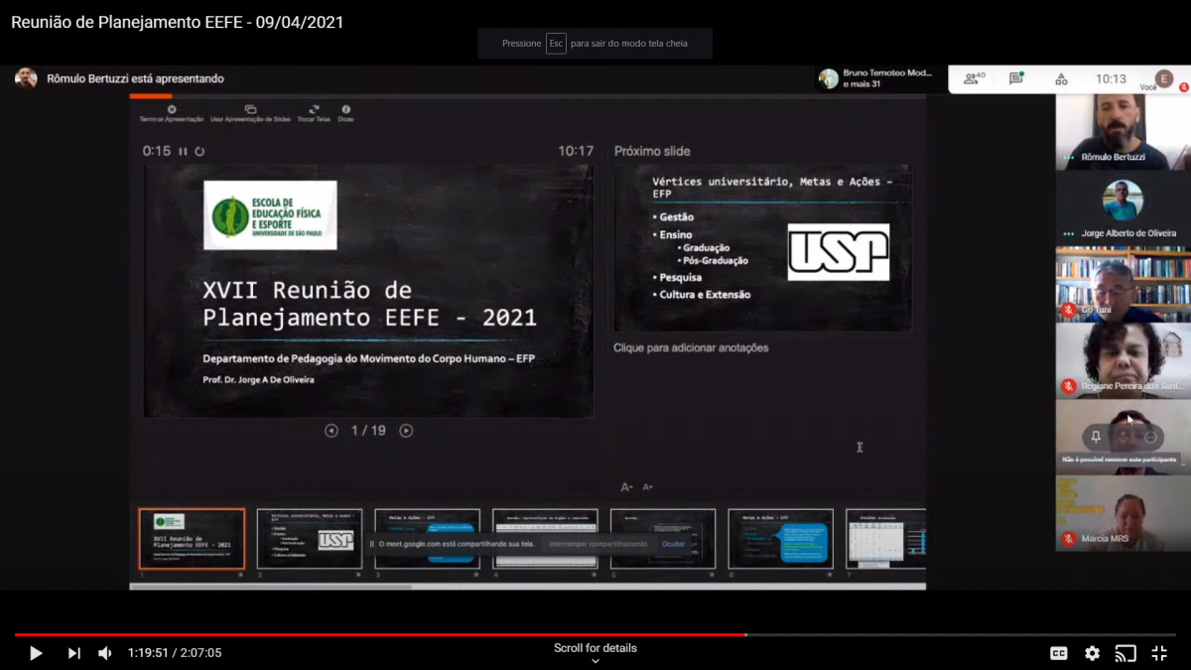Click the Go Tani video tile
Screen dimensions: 1191x670
pyautogui.click(x=1123, y=284)
